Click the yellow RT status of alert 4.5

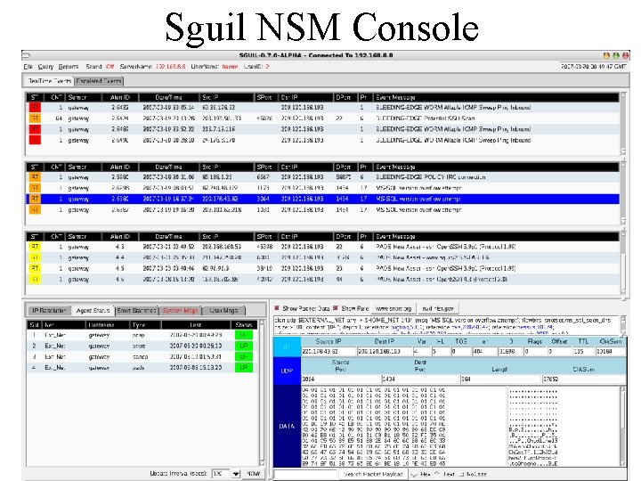click(x=35, y=268)
